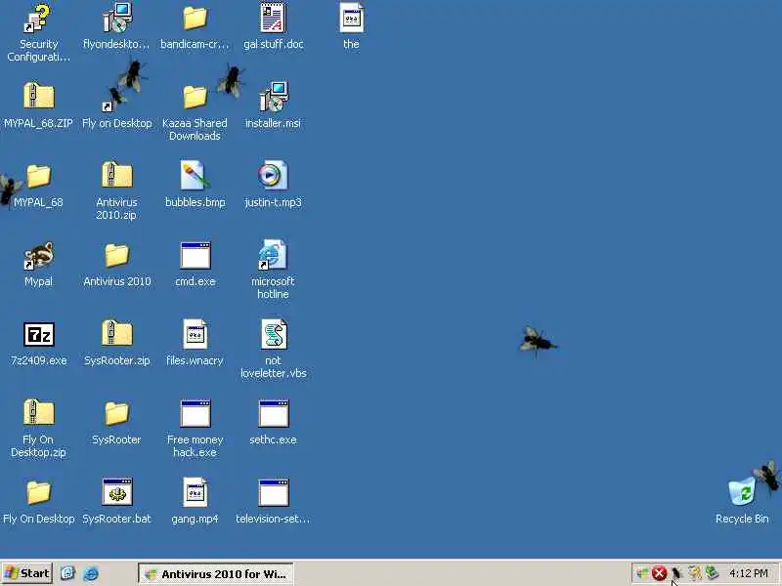Click the green tray icon beside the clock
Screen dimensions: 782x586
click(x=712, y=573)
